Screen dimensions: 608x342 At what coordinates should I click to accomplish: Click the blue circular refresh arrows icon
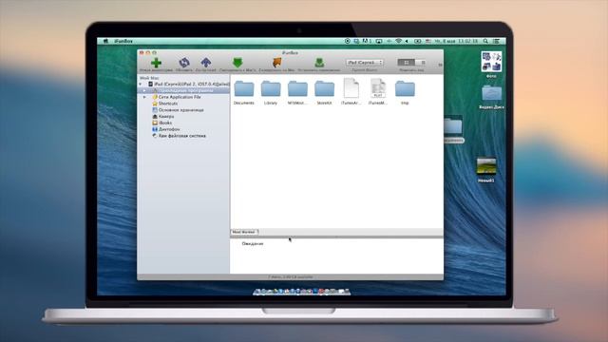(x=184, y=63)
